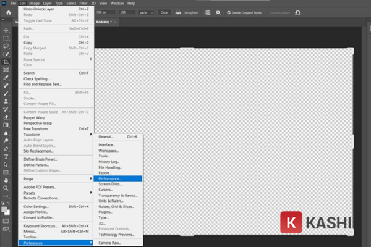Select the Zoom tool
Screen dimensions: 371x247
pos(6,188)
